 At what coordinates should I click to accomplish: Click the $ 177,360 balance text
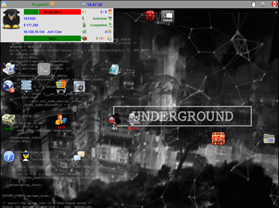(31, 25)
